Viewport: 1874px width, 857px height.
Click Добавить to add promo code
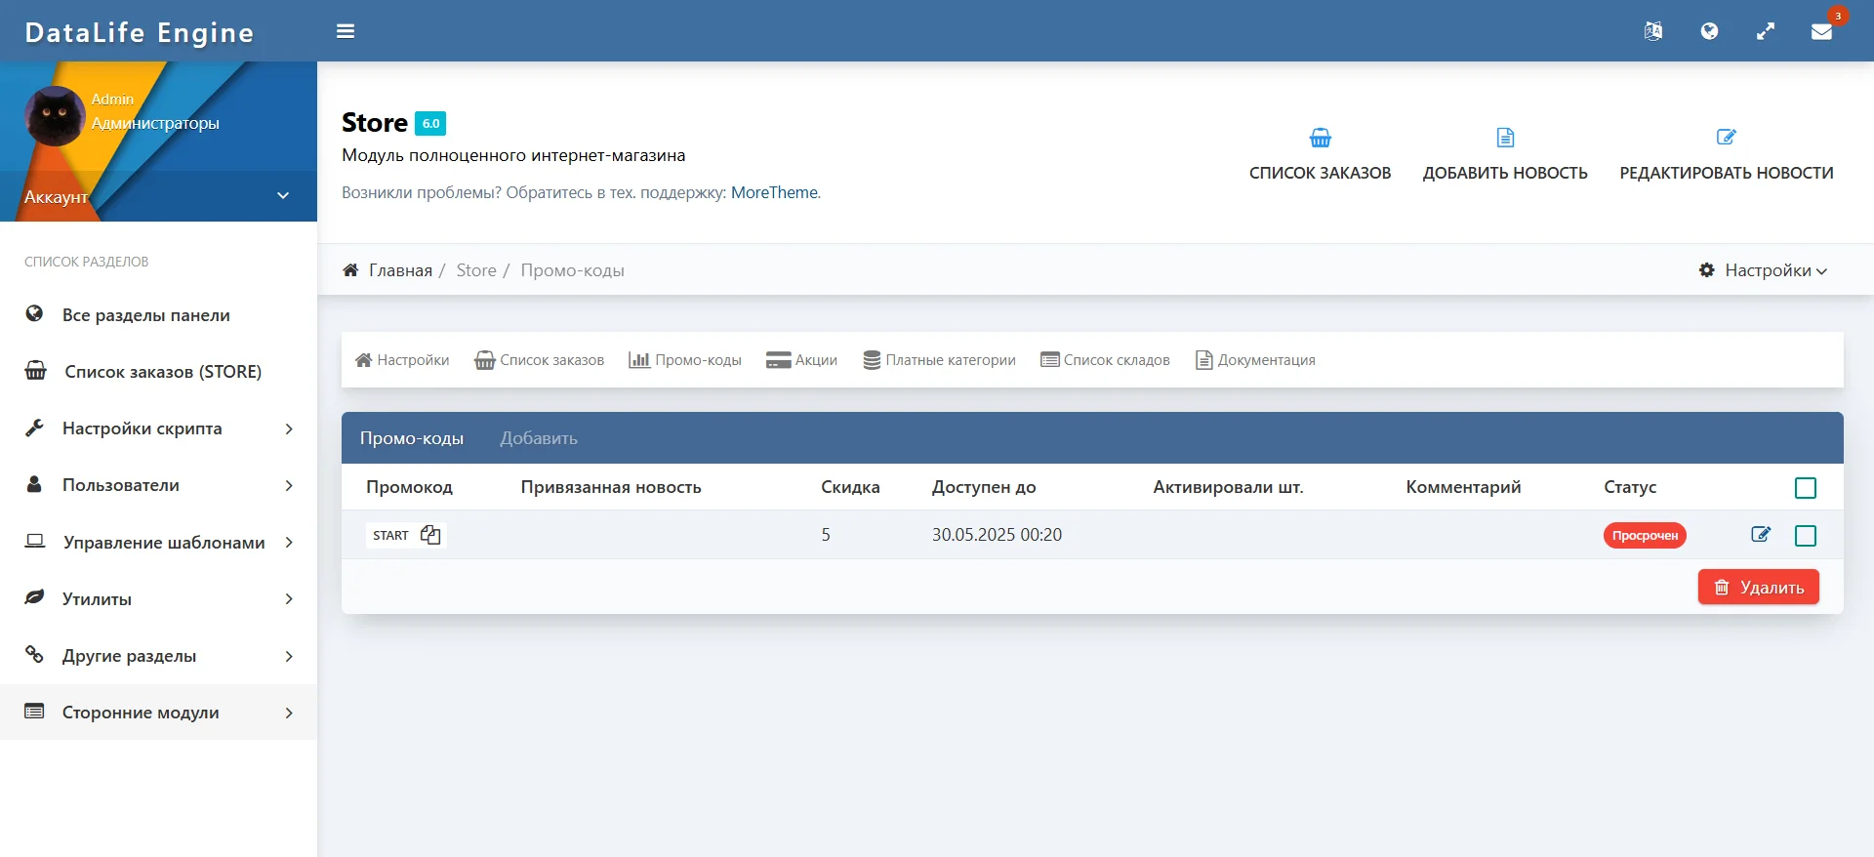tap(539, 438)
